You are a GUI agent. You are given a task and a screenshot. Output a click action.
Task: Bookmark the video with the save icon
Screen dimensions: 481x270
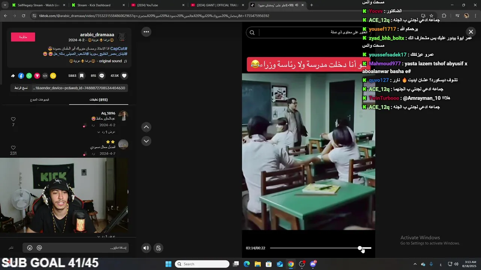tap(82, 76)
